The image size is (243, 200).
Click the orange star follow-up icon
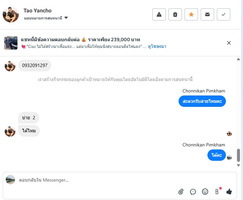(x=191, y=14)
